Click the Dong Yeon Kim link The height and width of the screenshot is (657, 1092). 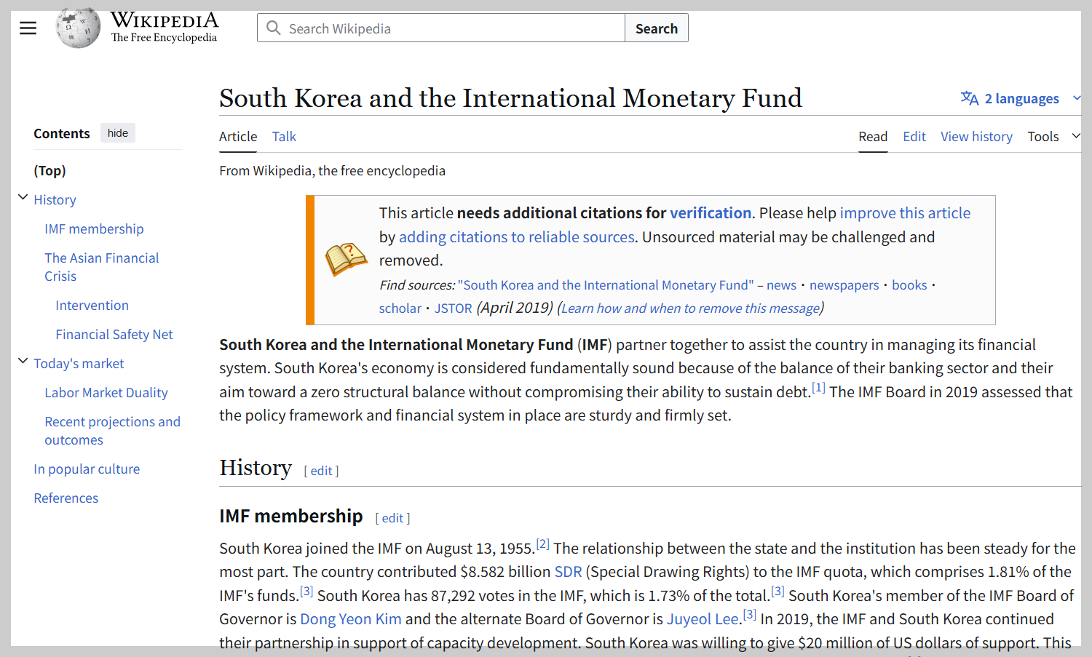(350, 618)
